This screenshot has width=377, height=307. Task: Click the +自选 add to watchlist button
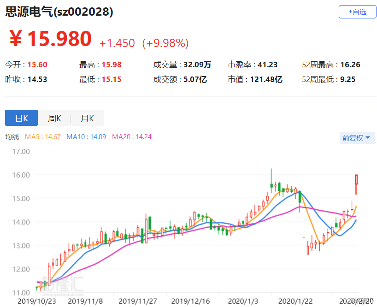357,12
